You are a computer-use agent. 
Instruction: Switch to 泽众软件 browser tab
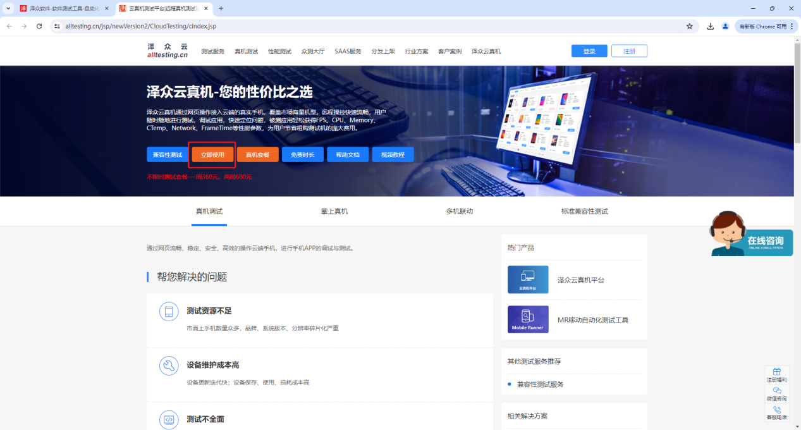63,8
